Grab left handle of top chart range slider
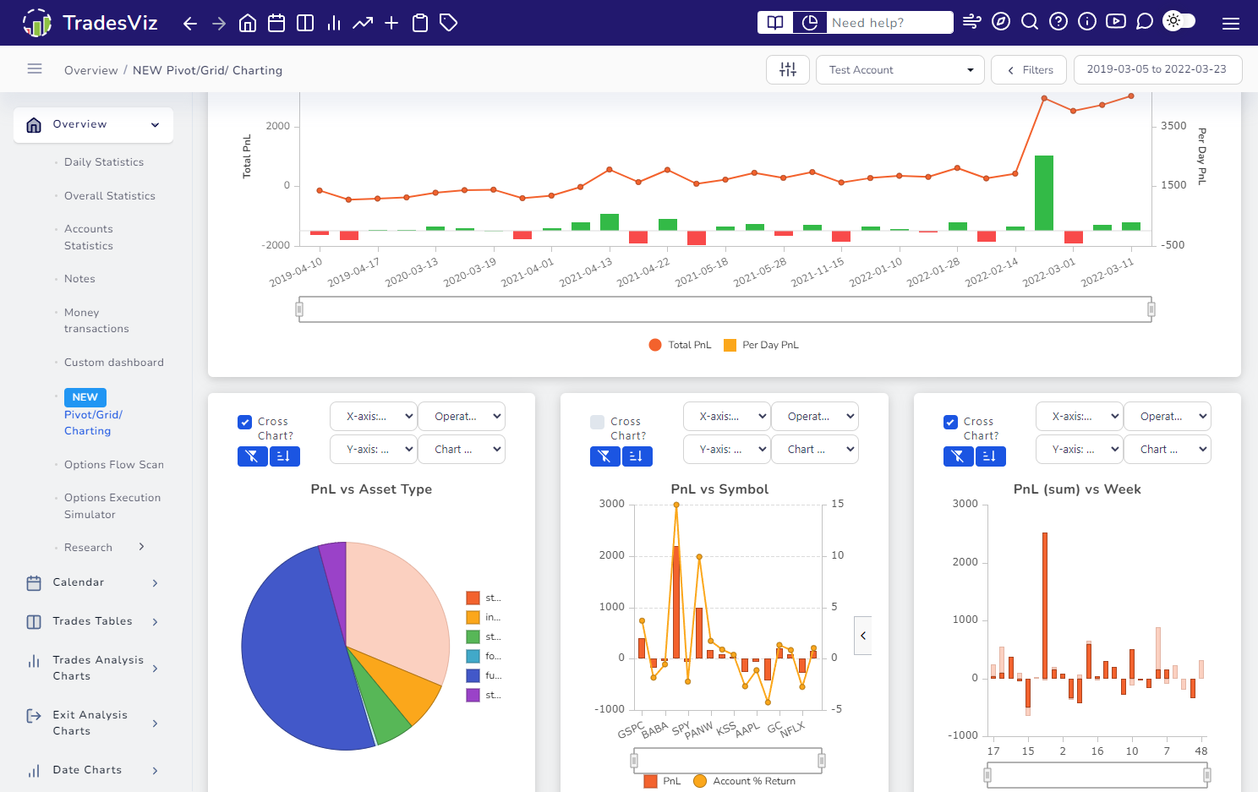Viewport: 1258px width, 792px height. pos(299,309)
